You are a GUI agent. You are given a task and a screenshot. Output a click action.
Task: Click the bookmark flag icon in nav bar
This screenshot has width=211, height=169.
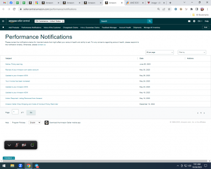[3, 27]
